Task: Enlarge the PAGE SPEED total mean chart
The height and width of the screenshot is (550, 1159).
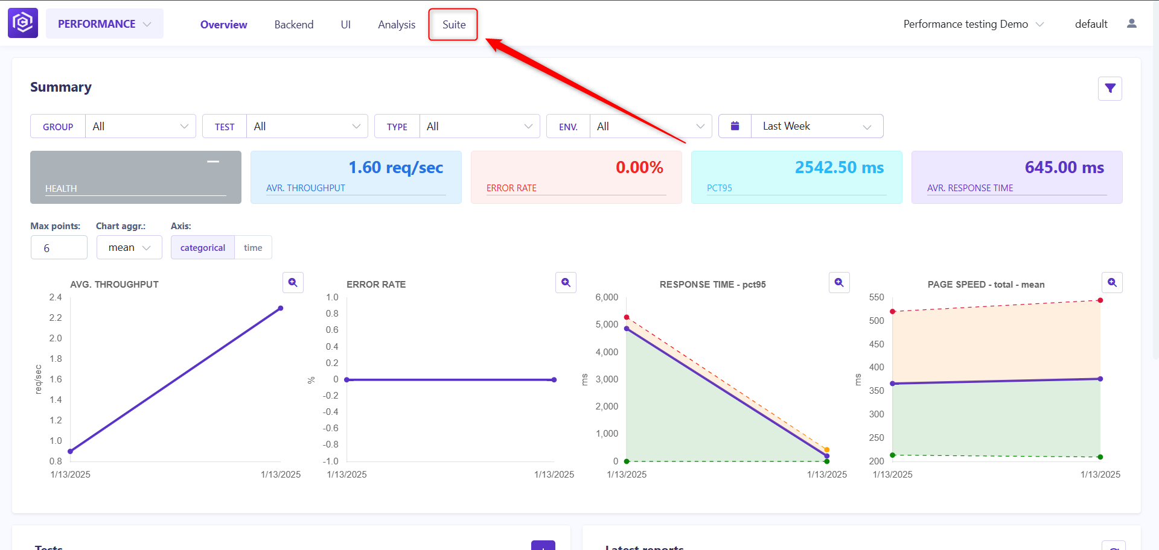Action: (x=1112, y=282)
